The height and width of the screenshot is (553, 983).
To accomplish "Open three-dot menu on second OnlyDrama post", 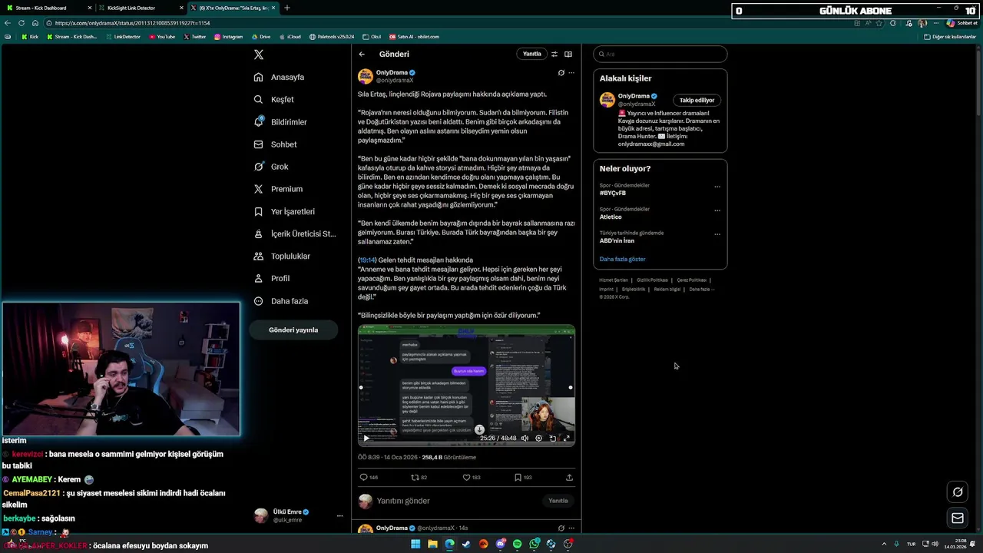I will pyautogui.click(x=571, y=528).
